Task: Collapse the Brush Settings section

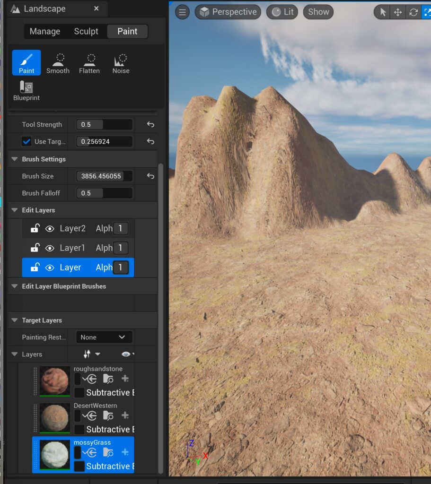Action: tap(15, 159)
